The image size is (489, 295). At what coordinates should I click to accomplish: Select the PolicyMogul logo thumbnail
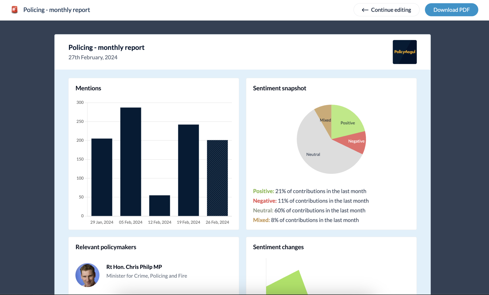(x=404, y=52)
